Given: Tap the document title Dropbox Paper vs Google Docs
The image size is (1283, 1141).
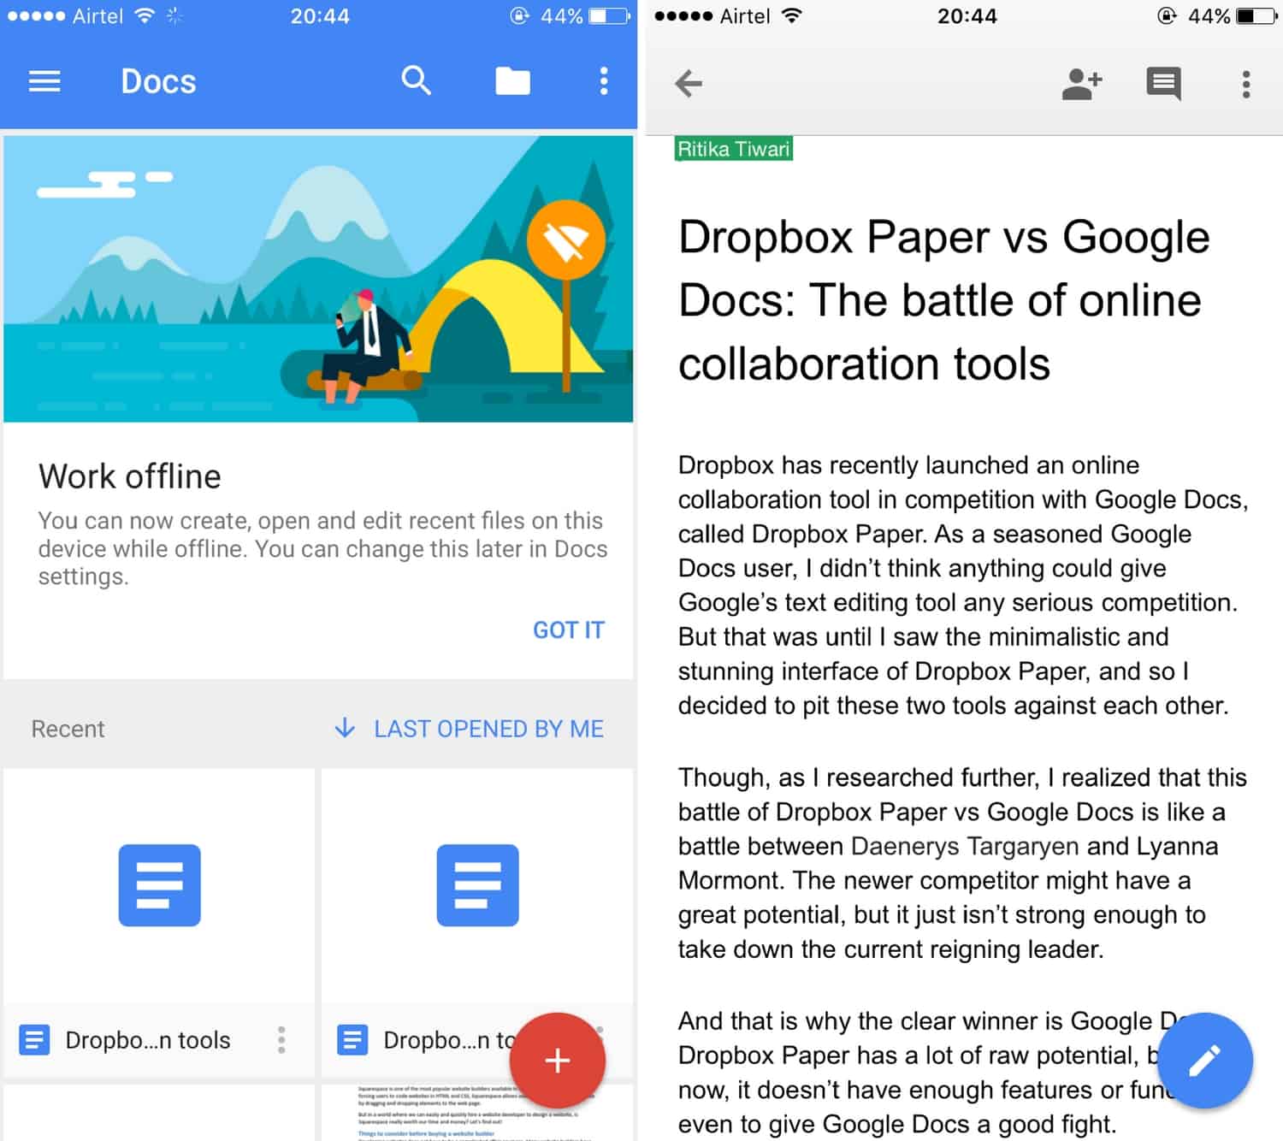Looking at the screenshot, I should coord(944,300).
